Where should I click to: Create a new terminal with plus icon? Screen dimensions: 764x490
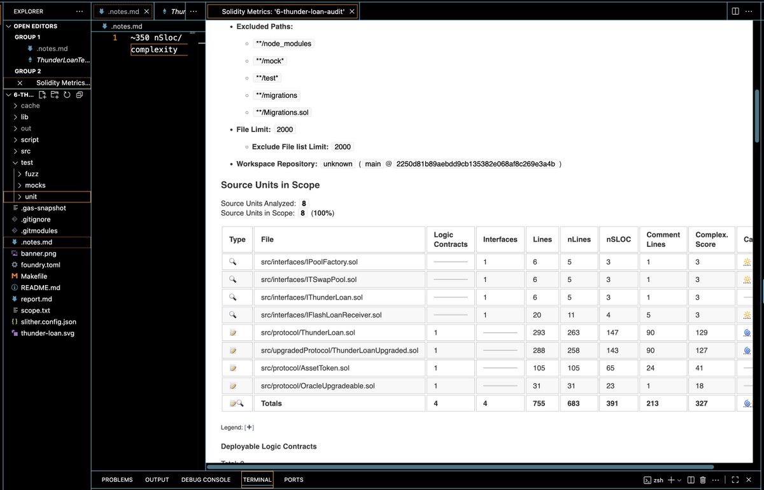pos(670,480)
